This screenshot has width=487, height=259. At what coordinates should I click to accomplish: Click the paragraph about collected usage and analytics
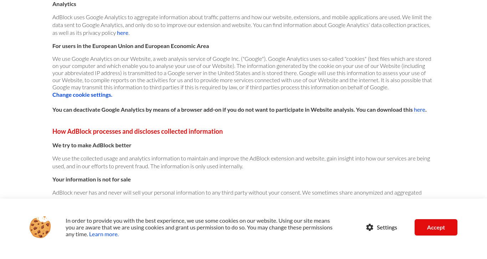coord(241,162)
